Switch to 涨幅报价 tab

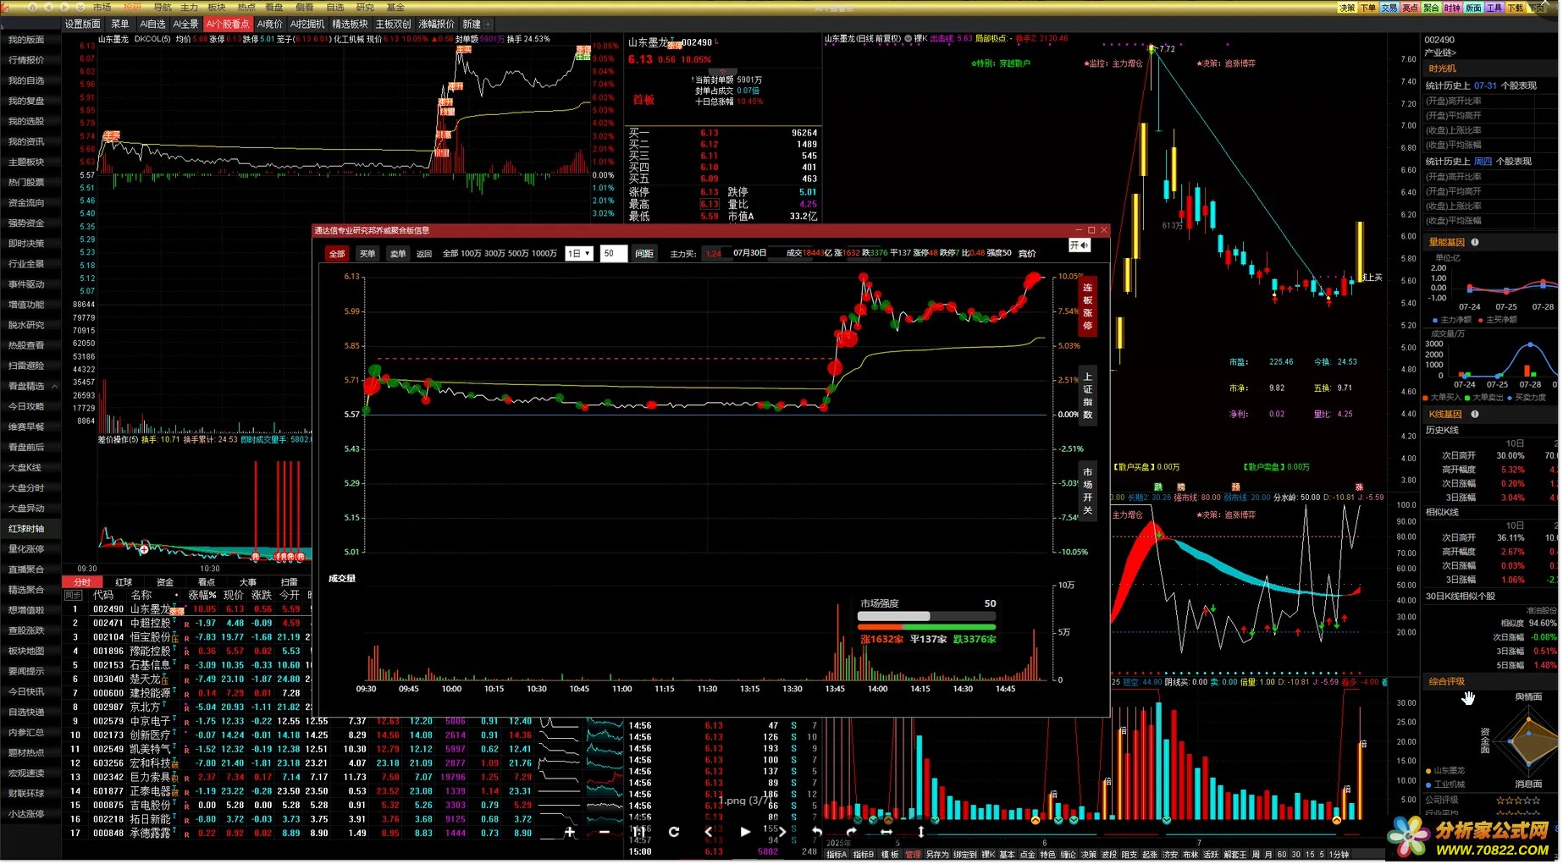tap(437, 24)
